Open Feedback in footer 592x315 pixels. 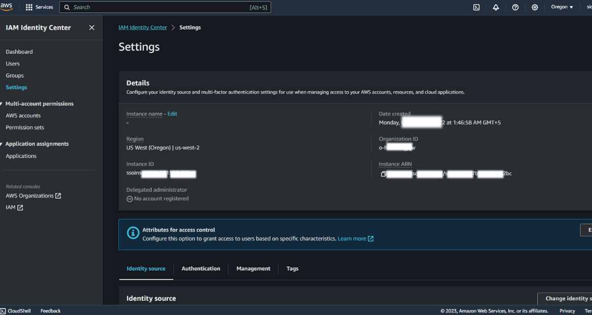pyautogui.click(x=50, y=311)
